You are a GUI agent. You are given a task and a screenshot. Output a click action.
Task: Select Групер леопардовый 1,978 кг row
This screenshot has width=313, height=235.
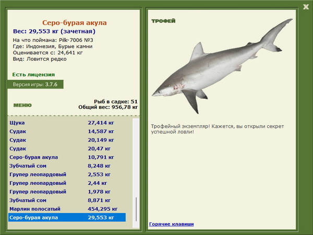67,192
